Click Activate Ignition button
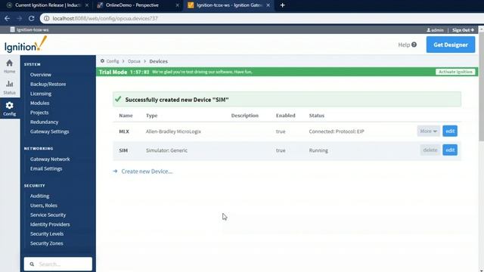Viewport: 484px width, 272px height. [x=455, y=72]
